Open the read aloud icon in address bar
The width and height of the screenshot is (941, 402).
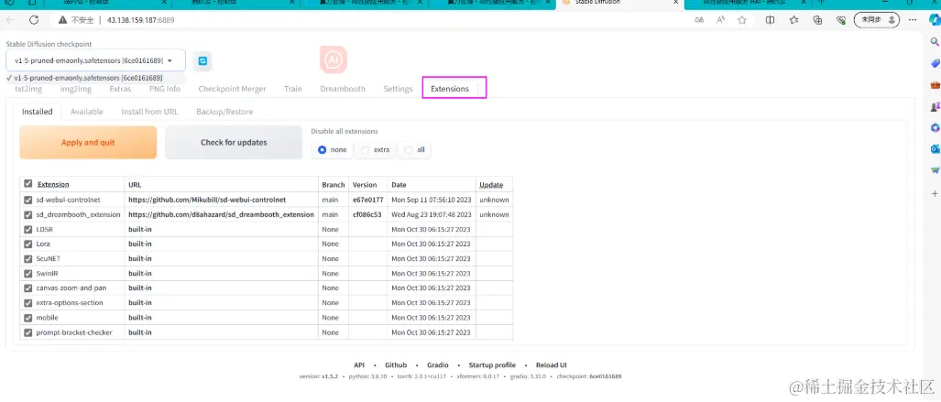pos(721,20)
